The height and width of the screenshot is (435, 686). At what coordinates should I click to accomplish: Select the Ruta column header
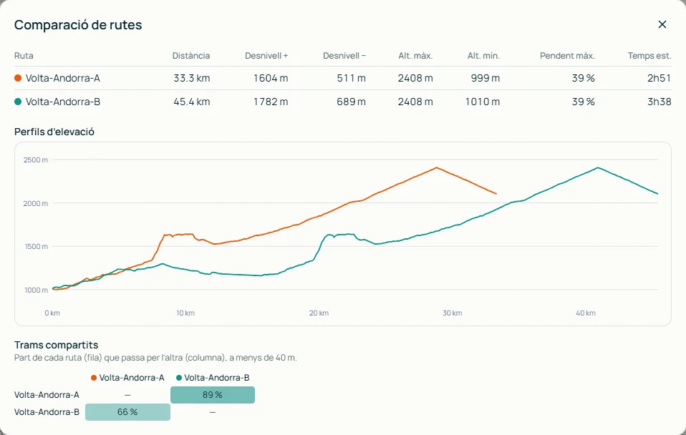click(x=24, y=56)
